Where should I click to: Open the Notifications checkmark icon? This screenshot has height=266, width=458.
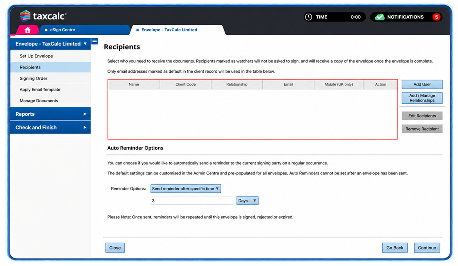(380, 17)
